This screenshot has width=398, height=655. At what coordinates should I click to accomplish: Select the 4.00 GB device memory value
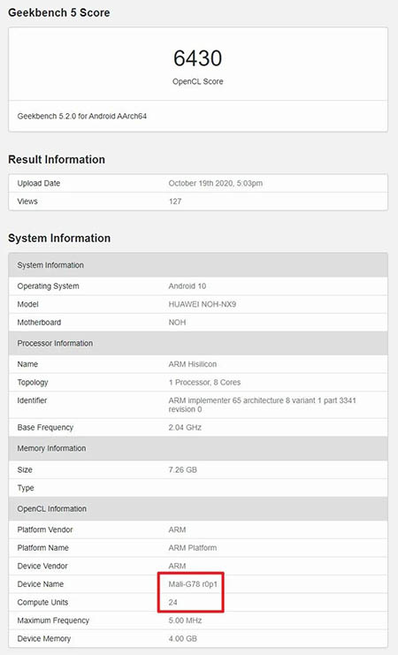(x=182, y=639)
